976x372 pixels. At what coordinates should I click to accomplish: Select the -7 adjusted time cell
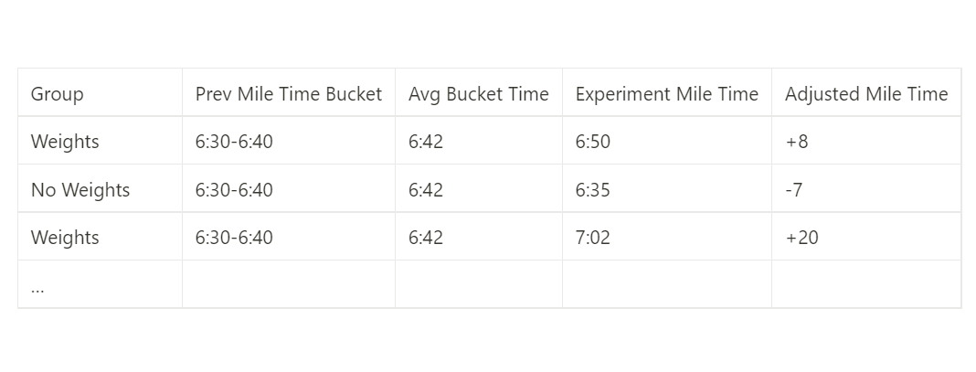click(x=793, y=190)
